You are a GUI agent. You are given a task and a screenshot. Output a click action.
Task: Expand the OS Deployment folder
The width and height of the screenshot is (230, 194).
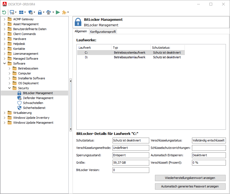pos(9,83)
